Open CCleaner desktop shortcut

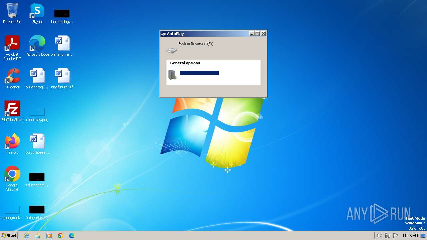click(12, 79)
